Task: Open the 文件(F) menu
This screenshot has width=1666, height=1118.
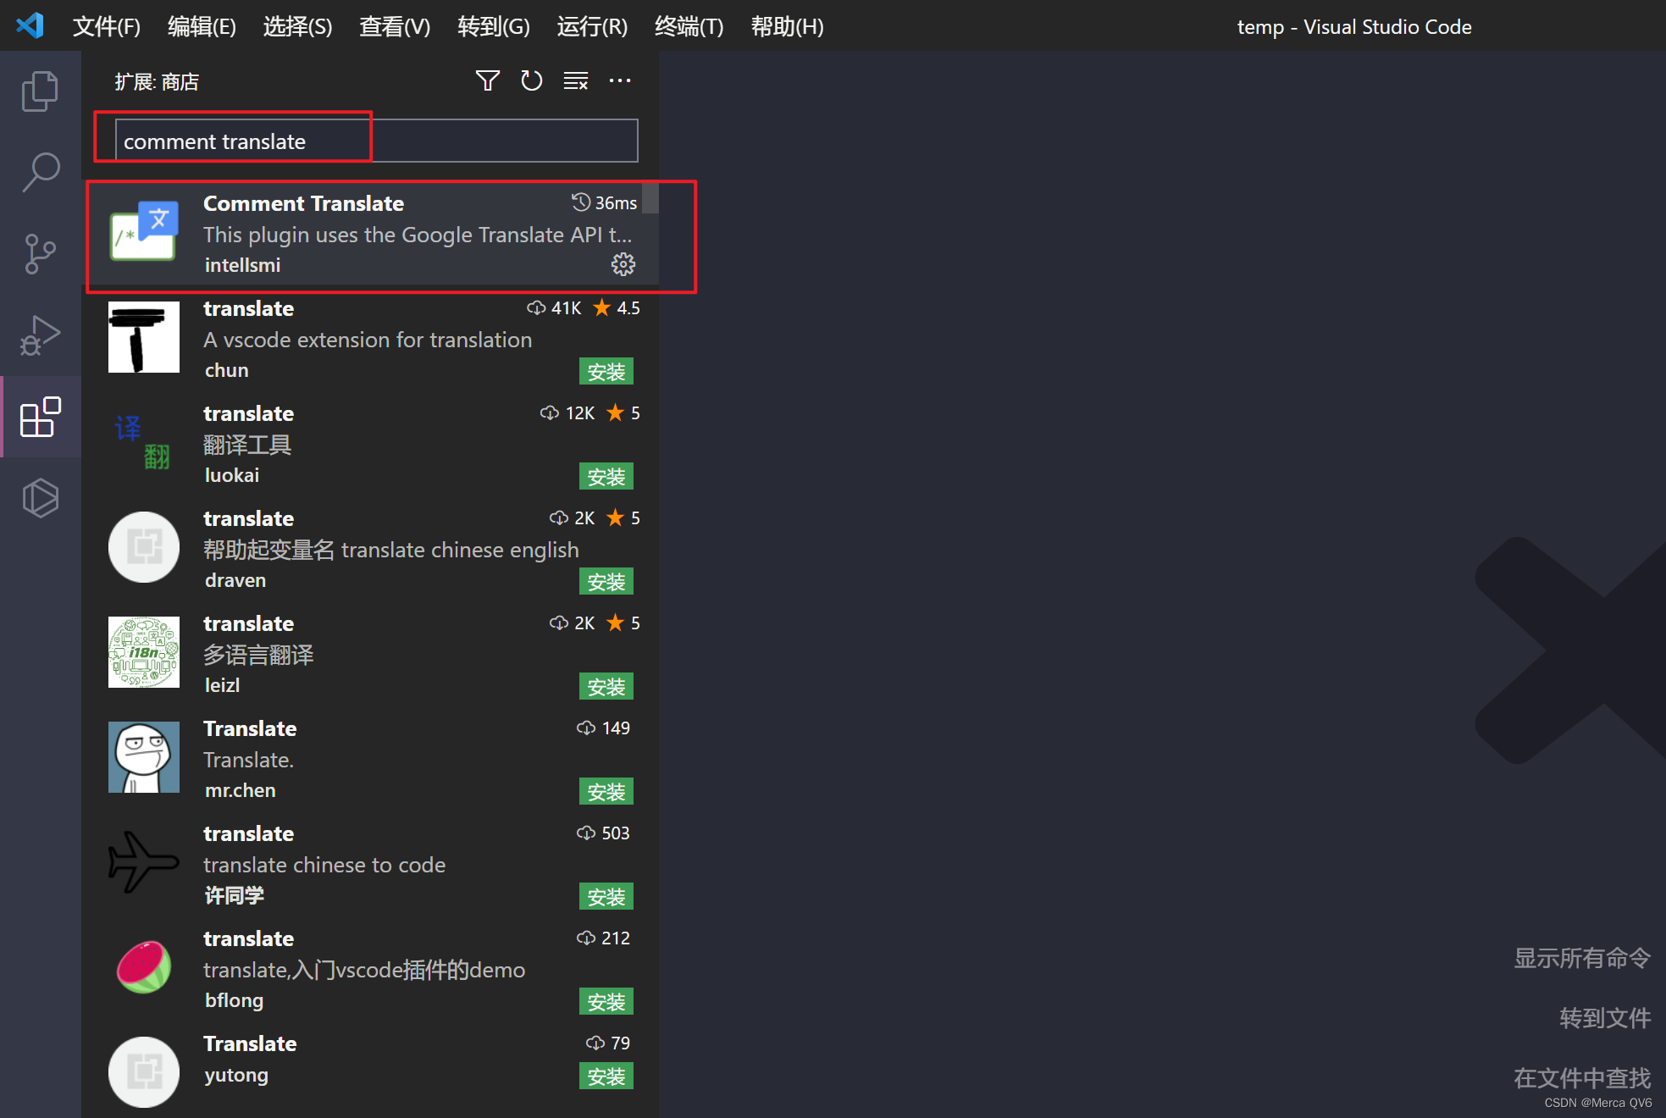Action: (x=106, y=27)
